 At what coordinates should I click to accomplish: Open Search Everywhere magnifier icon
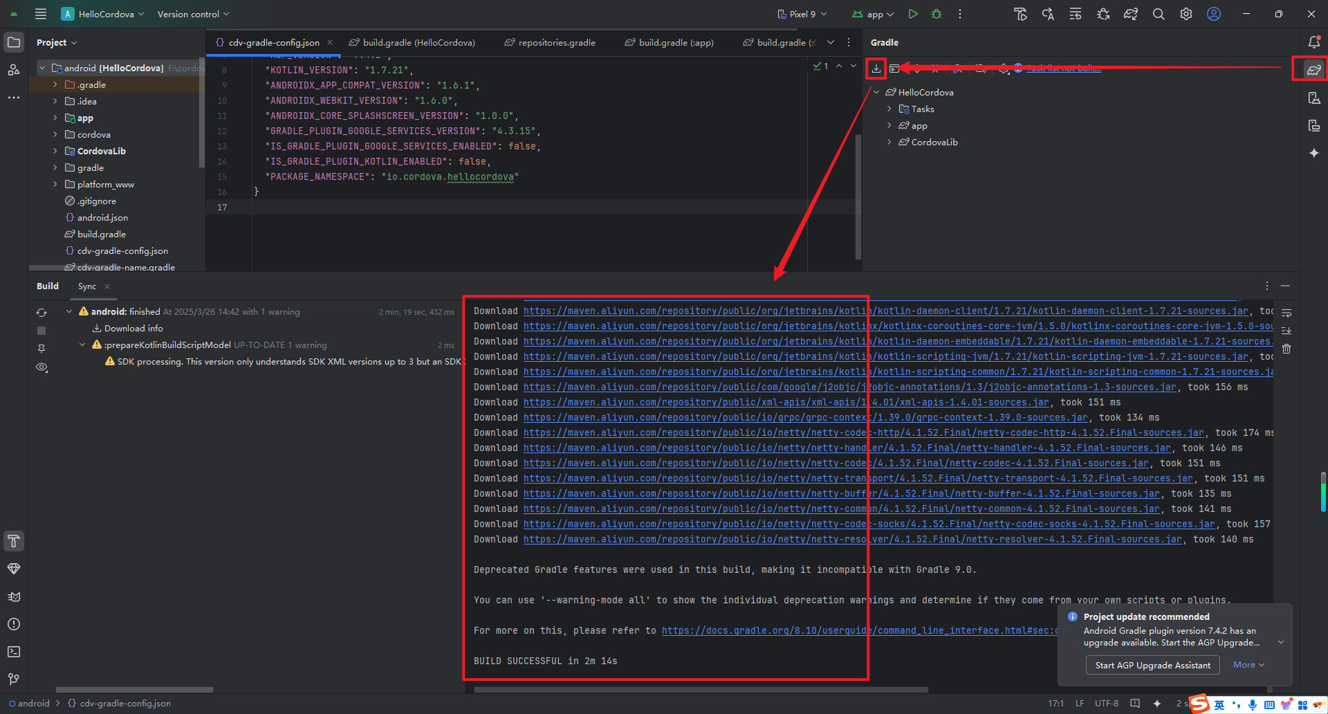point(1159,14)
